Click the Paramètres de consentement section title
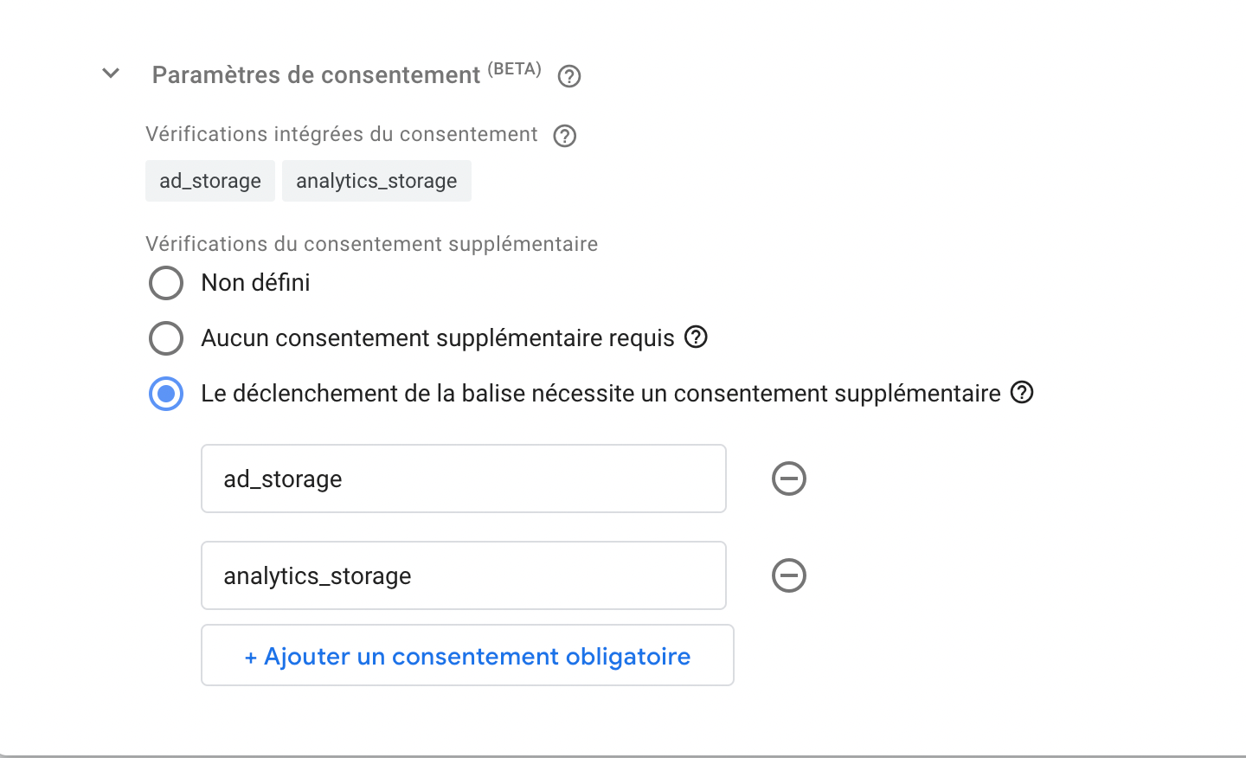The height and width of the screenshot is (758, 1246). click(x=316, y=75)
